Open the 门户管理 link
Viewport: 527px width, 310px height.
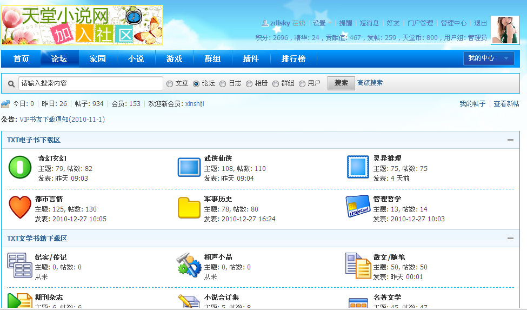pyautogui.click(x=420, y=23)
